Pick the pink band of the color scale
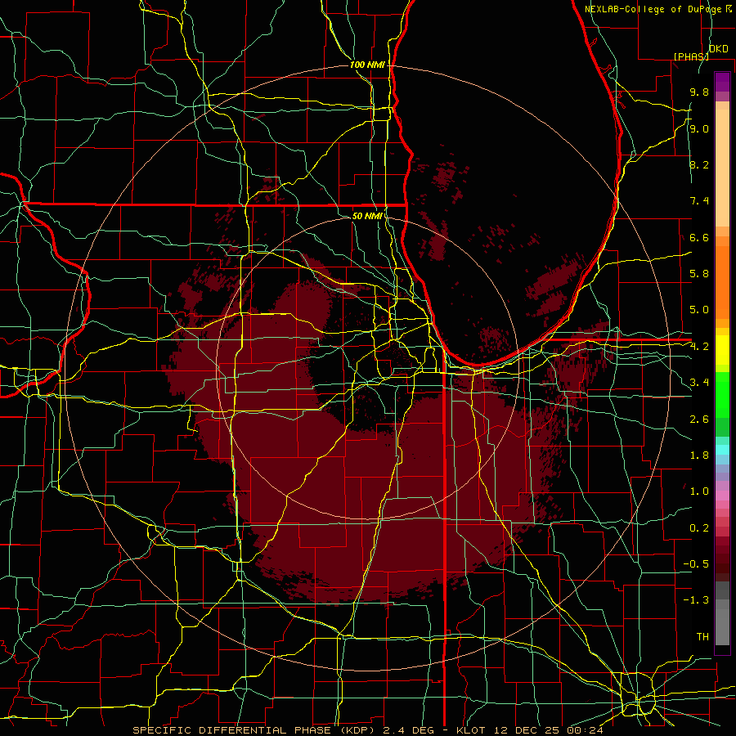Screen dimensions: 736x736 (x=722, y=496)
